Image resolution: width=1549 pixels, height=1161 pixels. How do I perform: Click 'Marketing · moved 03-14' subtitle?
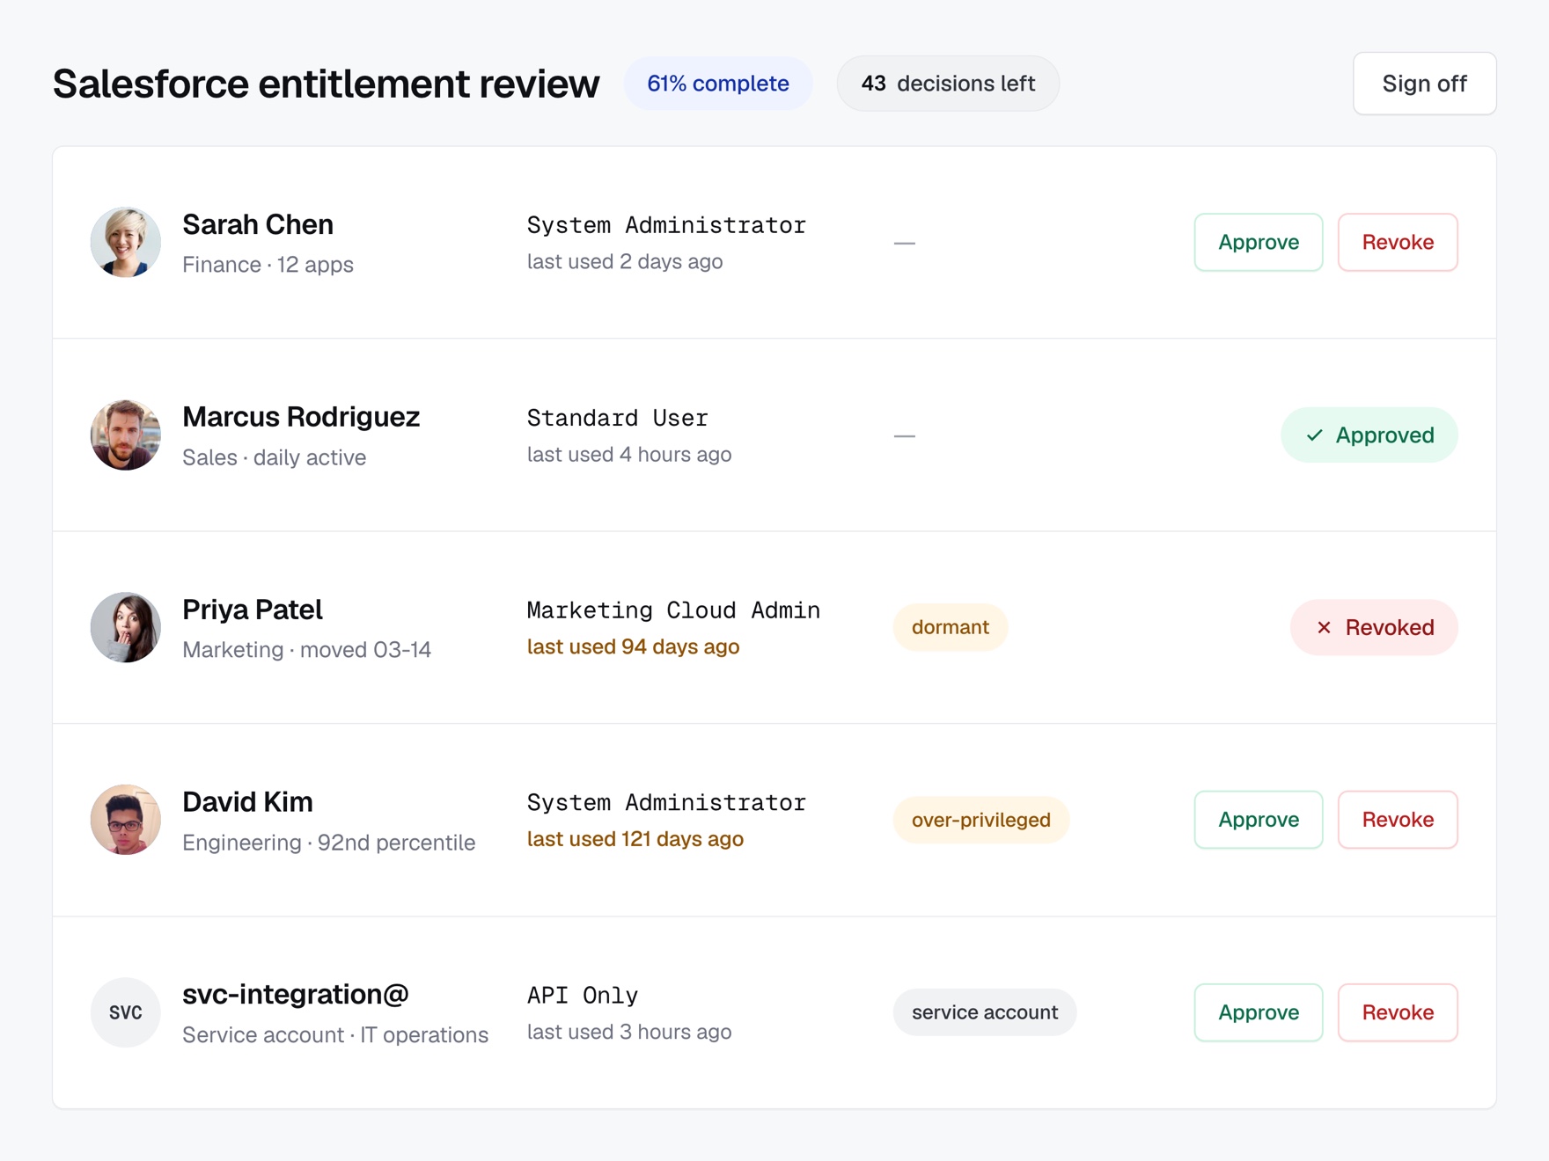[x=306, y=650]
